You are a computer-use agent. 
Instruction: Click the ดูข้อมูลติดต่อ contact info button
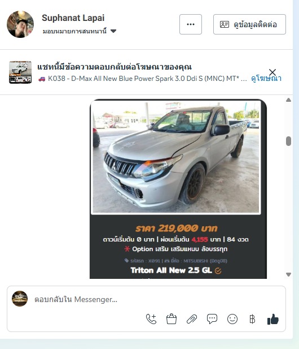(x=249, y=24)
